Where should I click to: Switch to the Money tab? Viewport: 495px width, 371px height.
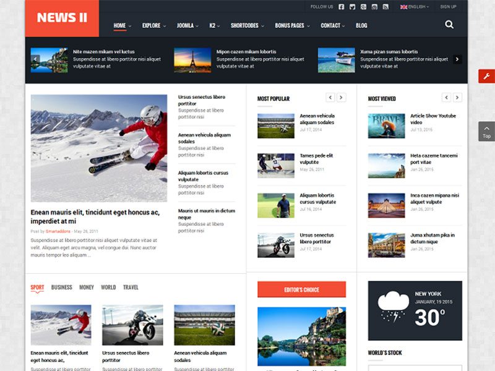click(x=87, y=288)
